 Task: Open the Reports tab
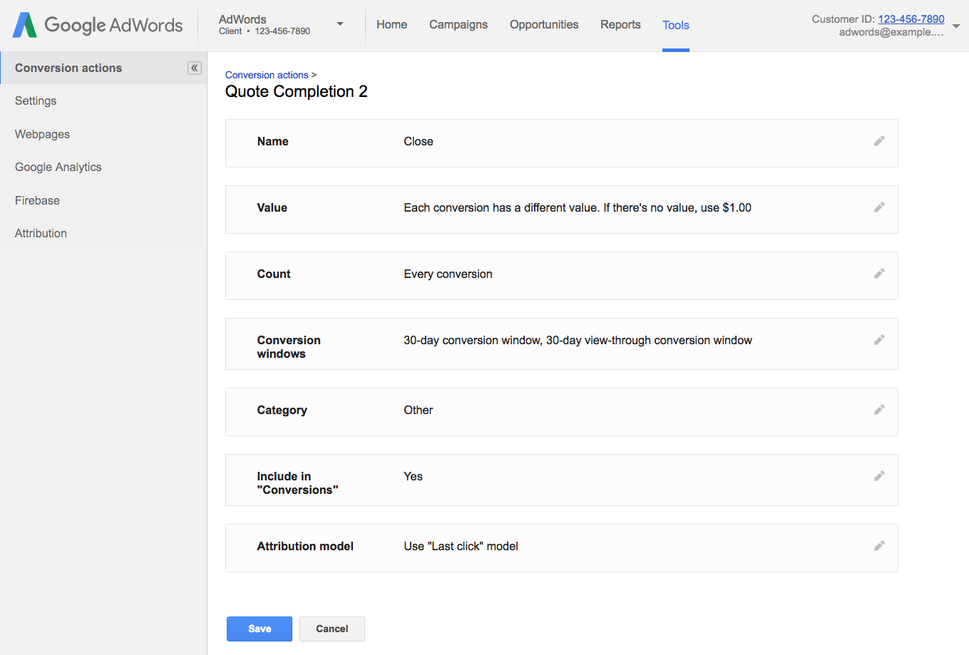coord(620,24)
